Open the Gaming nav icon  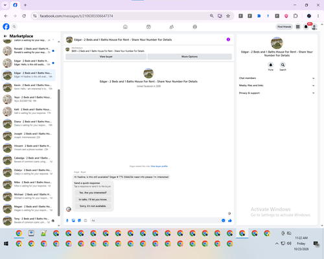pos(195,27)
